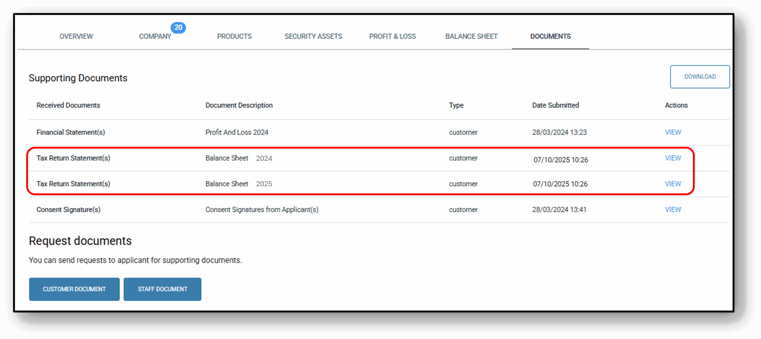Screen dimensions: 761x339
Task: Switch to the Company tab
Action: [155, 36]
